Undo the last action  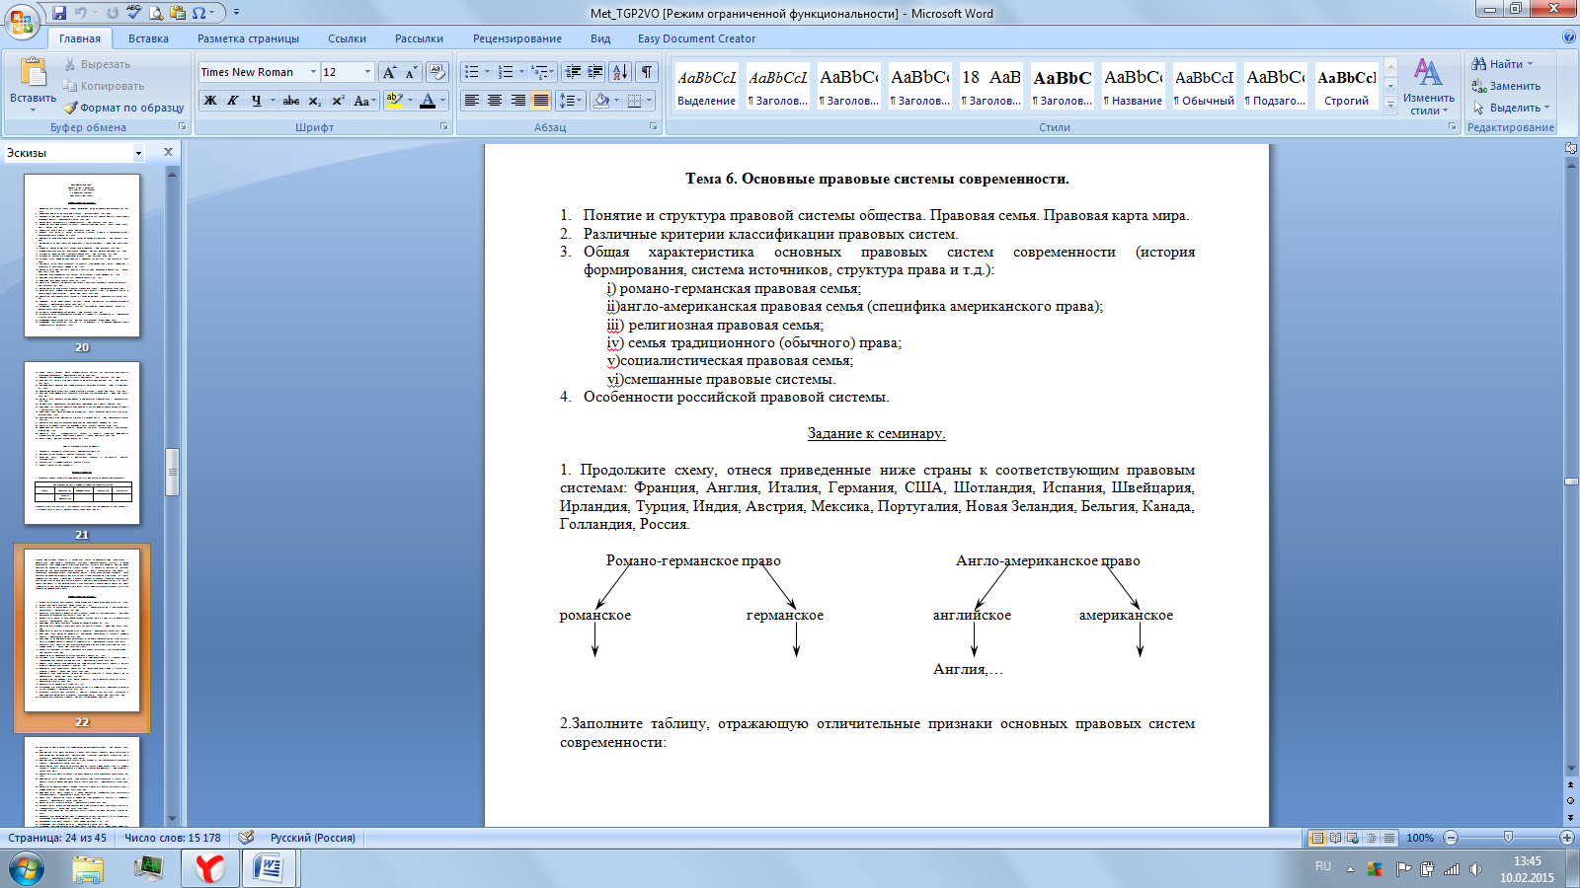point(81,13)
